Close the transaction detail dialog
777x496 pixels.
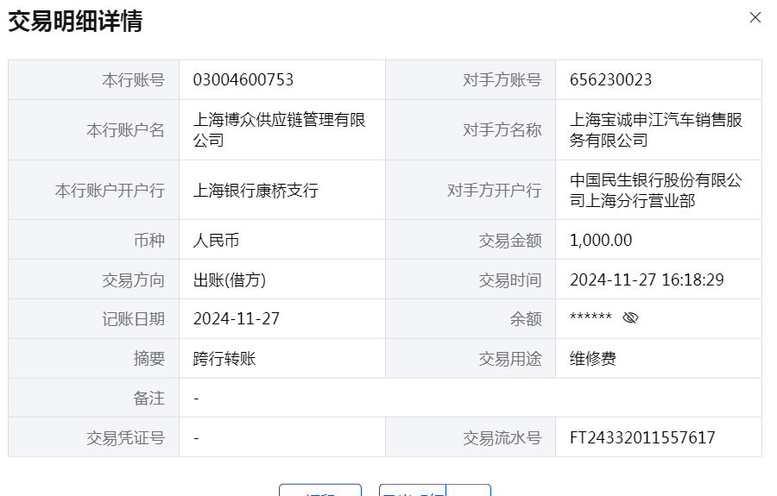(x=755, y=17)
